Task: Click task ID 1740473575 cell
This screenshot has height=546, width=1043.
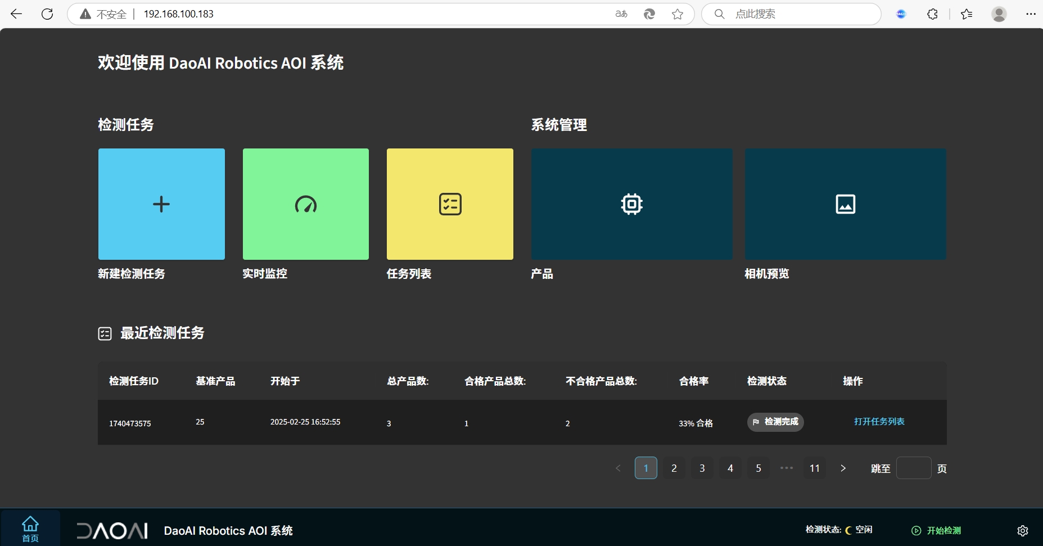Action: (x=130, y=423)
